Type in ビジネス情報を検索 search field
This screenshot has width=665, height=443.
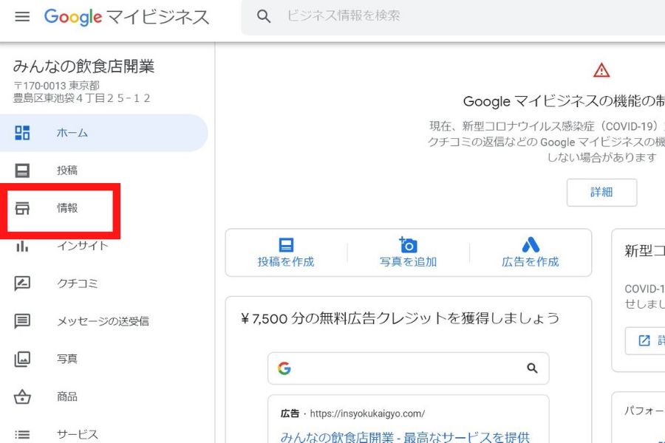tap(443, 16)
